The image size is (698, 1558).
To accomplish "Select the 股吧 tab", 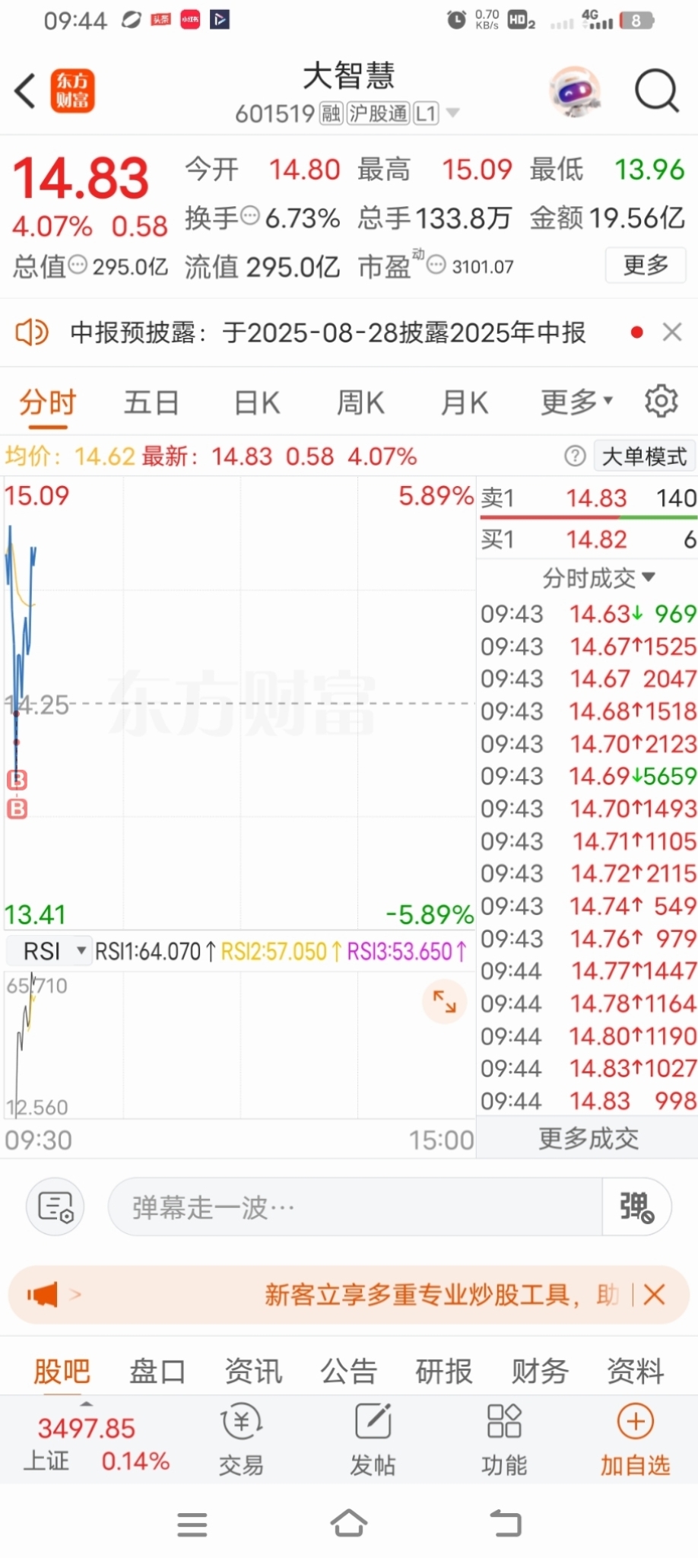I will (x=62, y=1371).
